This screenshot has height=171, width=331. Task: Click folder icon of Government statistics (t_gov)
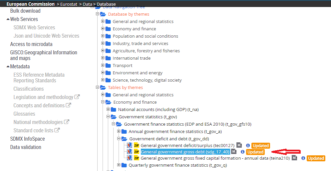click(x=114, y=117)
